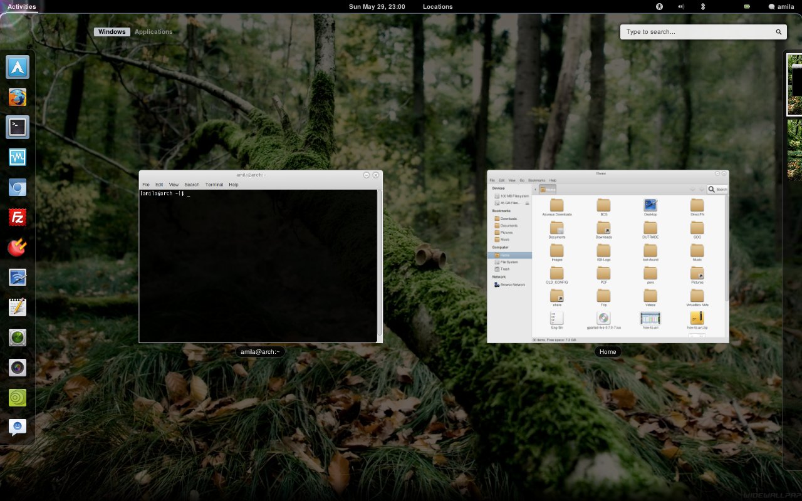
Task: Open Chromium from the dash
Action: pos(18,187)
